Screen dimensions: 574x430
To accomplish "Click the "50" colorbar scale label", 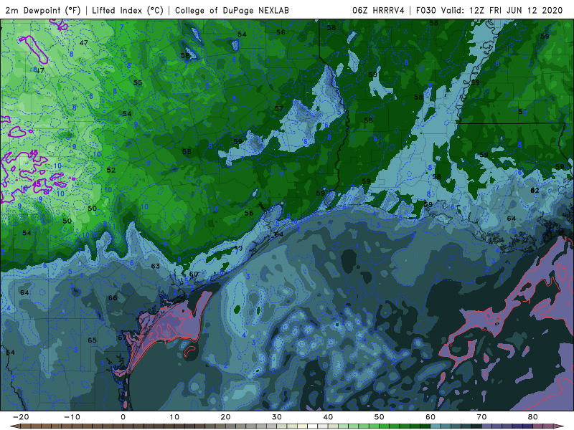I will (380, 417).
